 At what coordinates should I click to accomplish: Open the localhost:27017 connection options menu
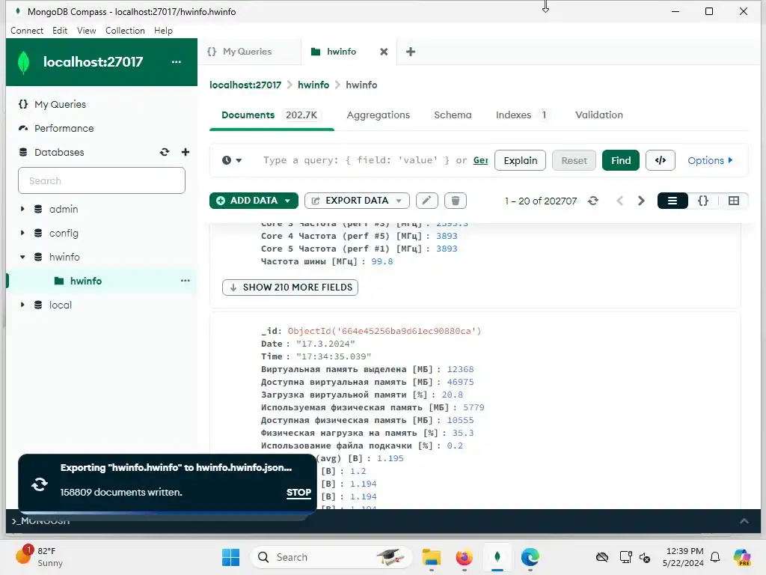coord(177,62)
